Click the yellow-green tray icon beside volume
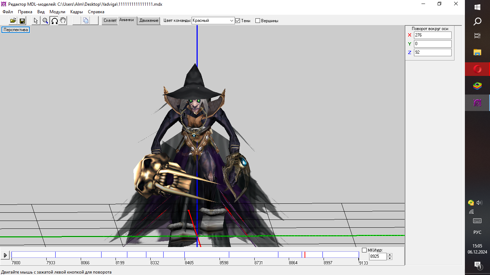490x275 pixels. pyautogui.click(x=471, y=203)
